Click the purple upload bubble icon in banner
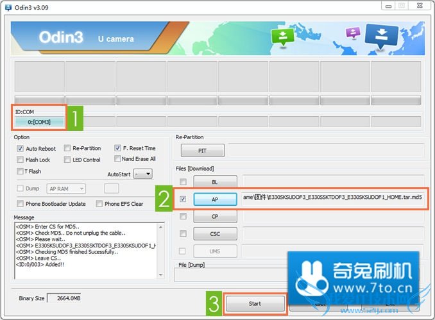This screenshot has width=435, height=320. (x=353, y=33)
